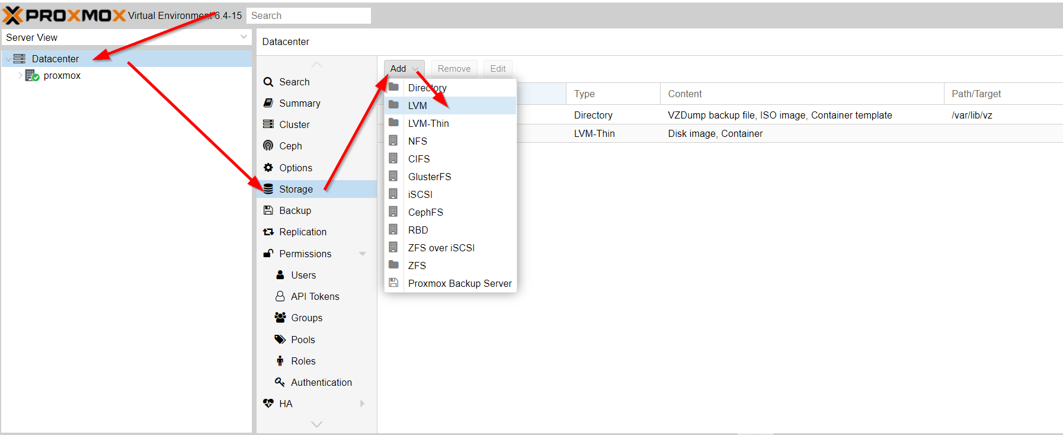Image resolution: width=1063 pixels, height=435 pixels.
Task: Choose LVM from Add menu
Action: 450,105
